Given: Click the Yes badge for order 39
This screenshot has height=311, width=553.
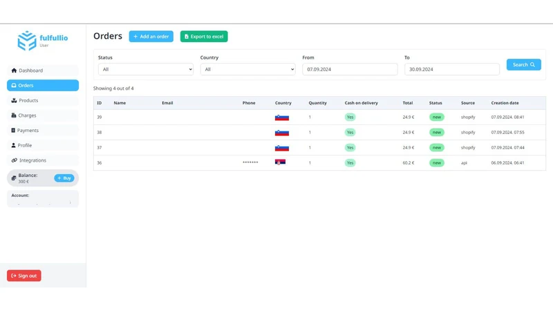Looking at the screenshot, I should (x=350, y=117).
